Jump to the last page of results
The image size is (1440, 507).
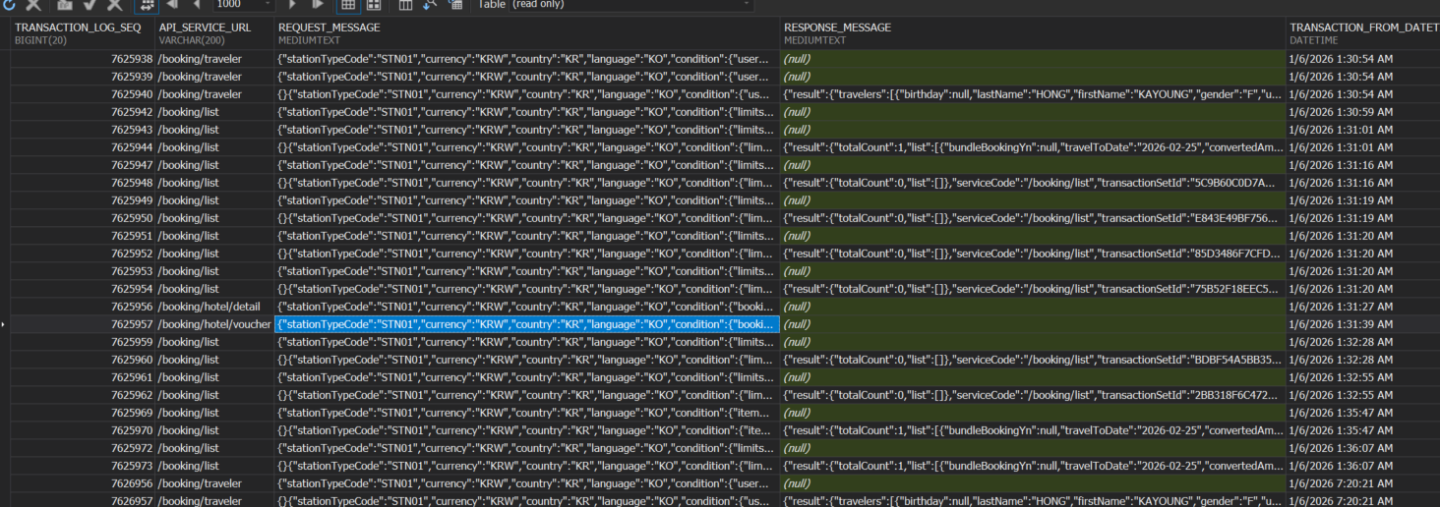[317, 5]
